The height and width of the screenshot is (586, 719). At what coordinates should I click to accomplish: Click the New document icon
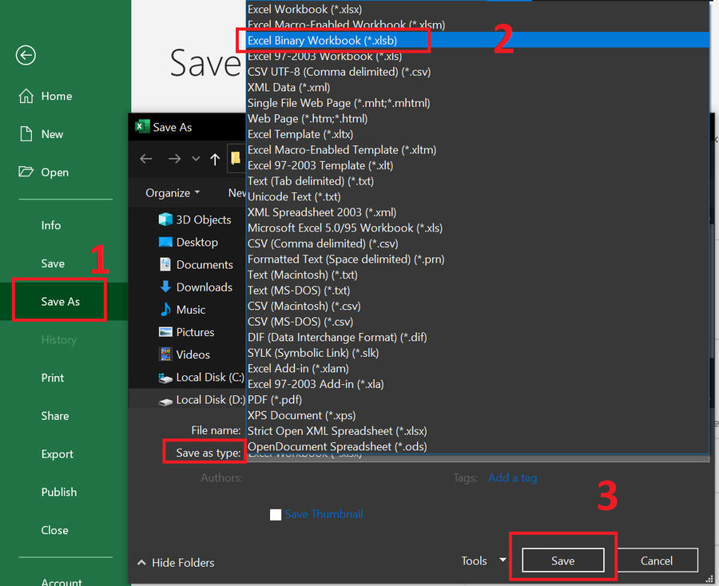[26, 134]
